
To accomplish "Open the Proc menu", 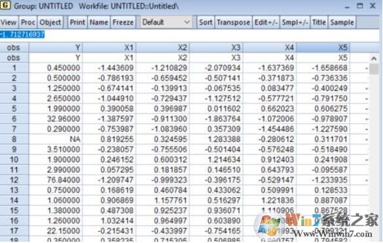I will click(x=28, y=22).
